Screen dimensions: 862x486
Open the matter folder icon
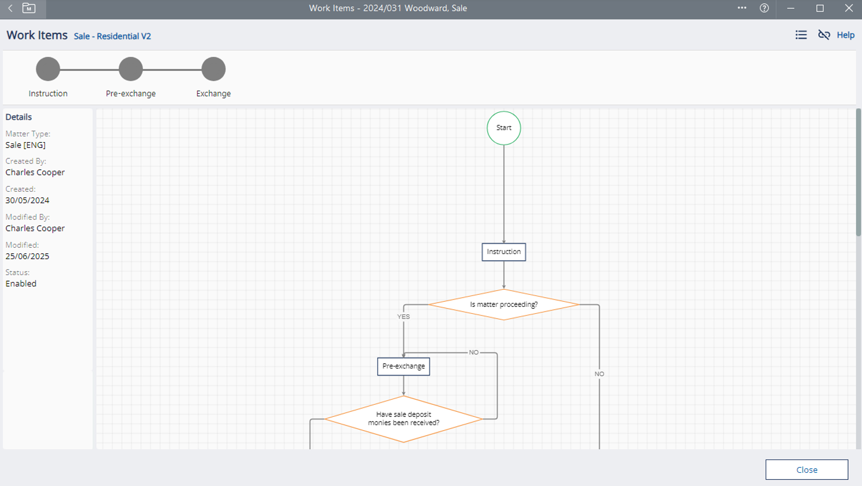click(29, 8)
